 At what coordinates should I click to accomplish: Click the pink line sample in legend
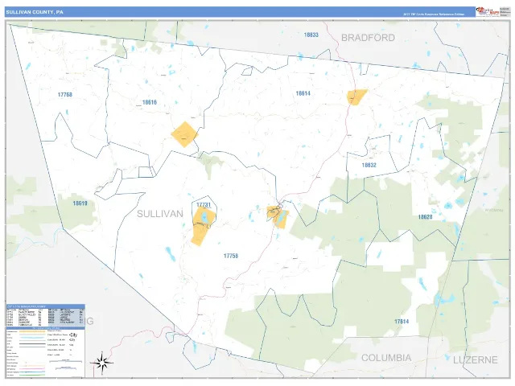(x=32, y=368)
